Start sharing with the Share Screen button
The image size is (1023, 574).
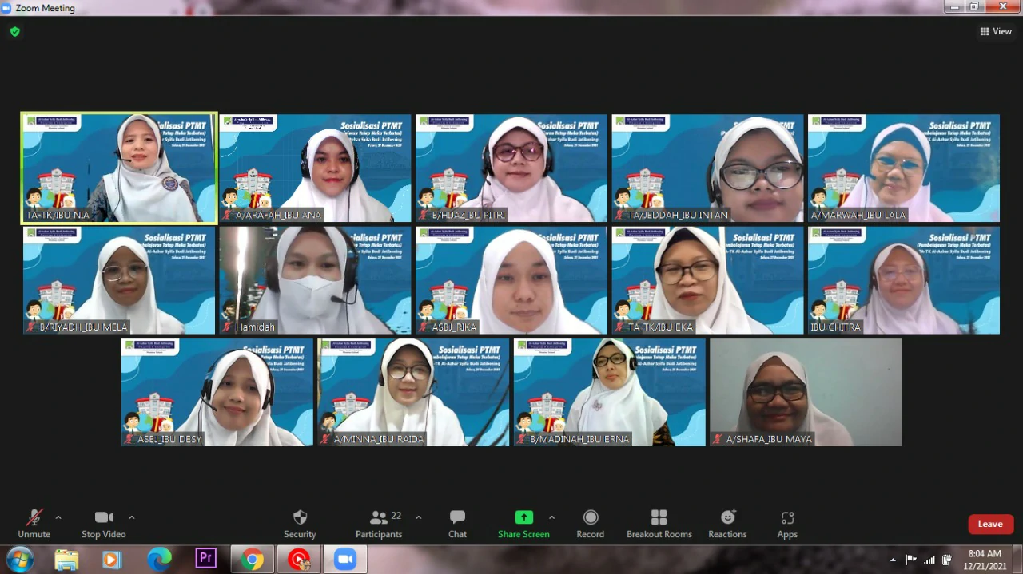[523, 523]
